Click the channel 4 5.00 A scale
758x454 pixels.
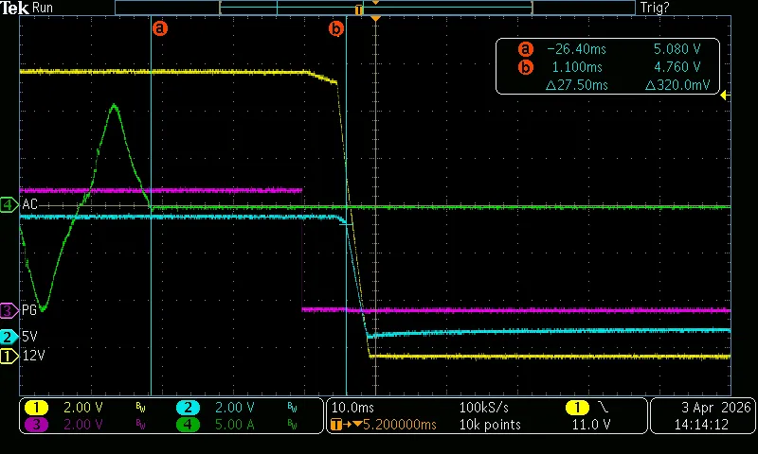tap(234, 425)
